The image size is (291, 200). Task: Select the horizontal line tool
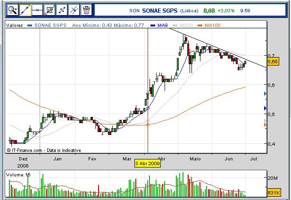(37, 10)
